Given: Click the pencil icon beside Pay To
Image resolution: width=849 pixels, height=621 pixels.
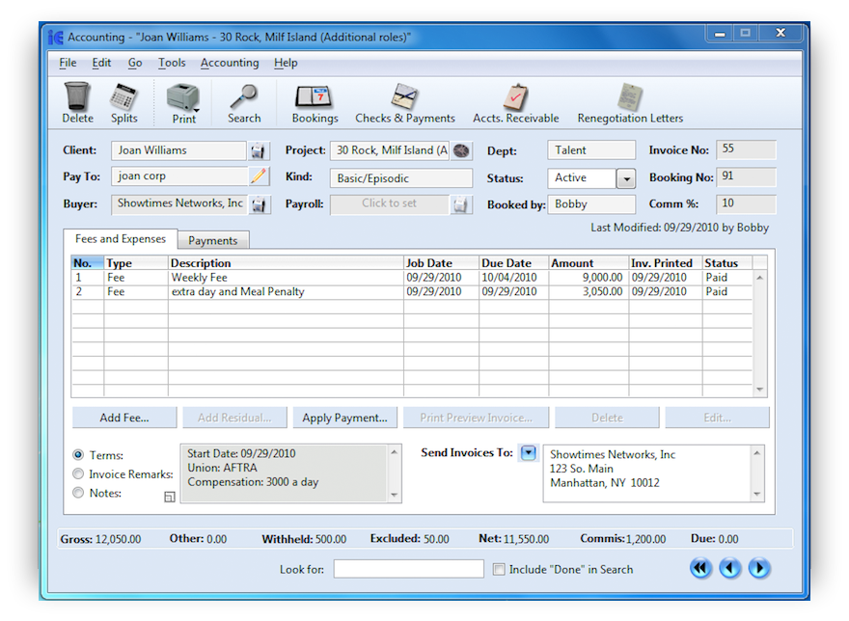Looking at the screenshot, I should coord(259,175).
